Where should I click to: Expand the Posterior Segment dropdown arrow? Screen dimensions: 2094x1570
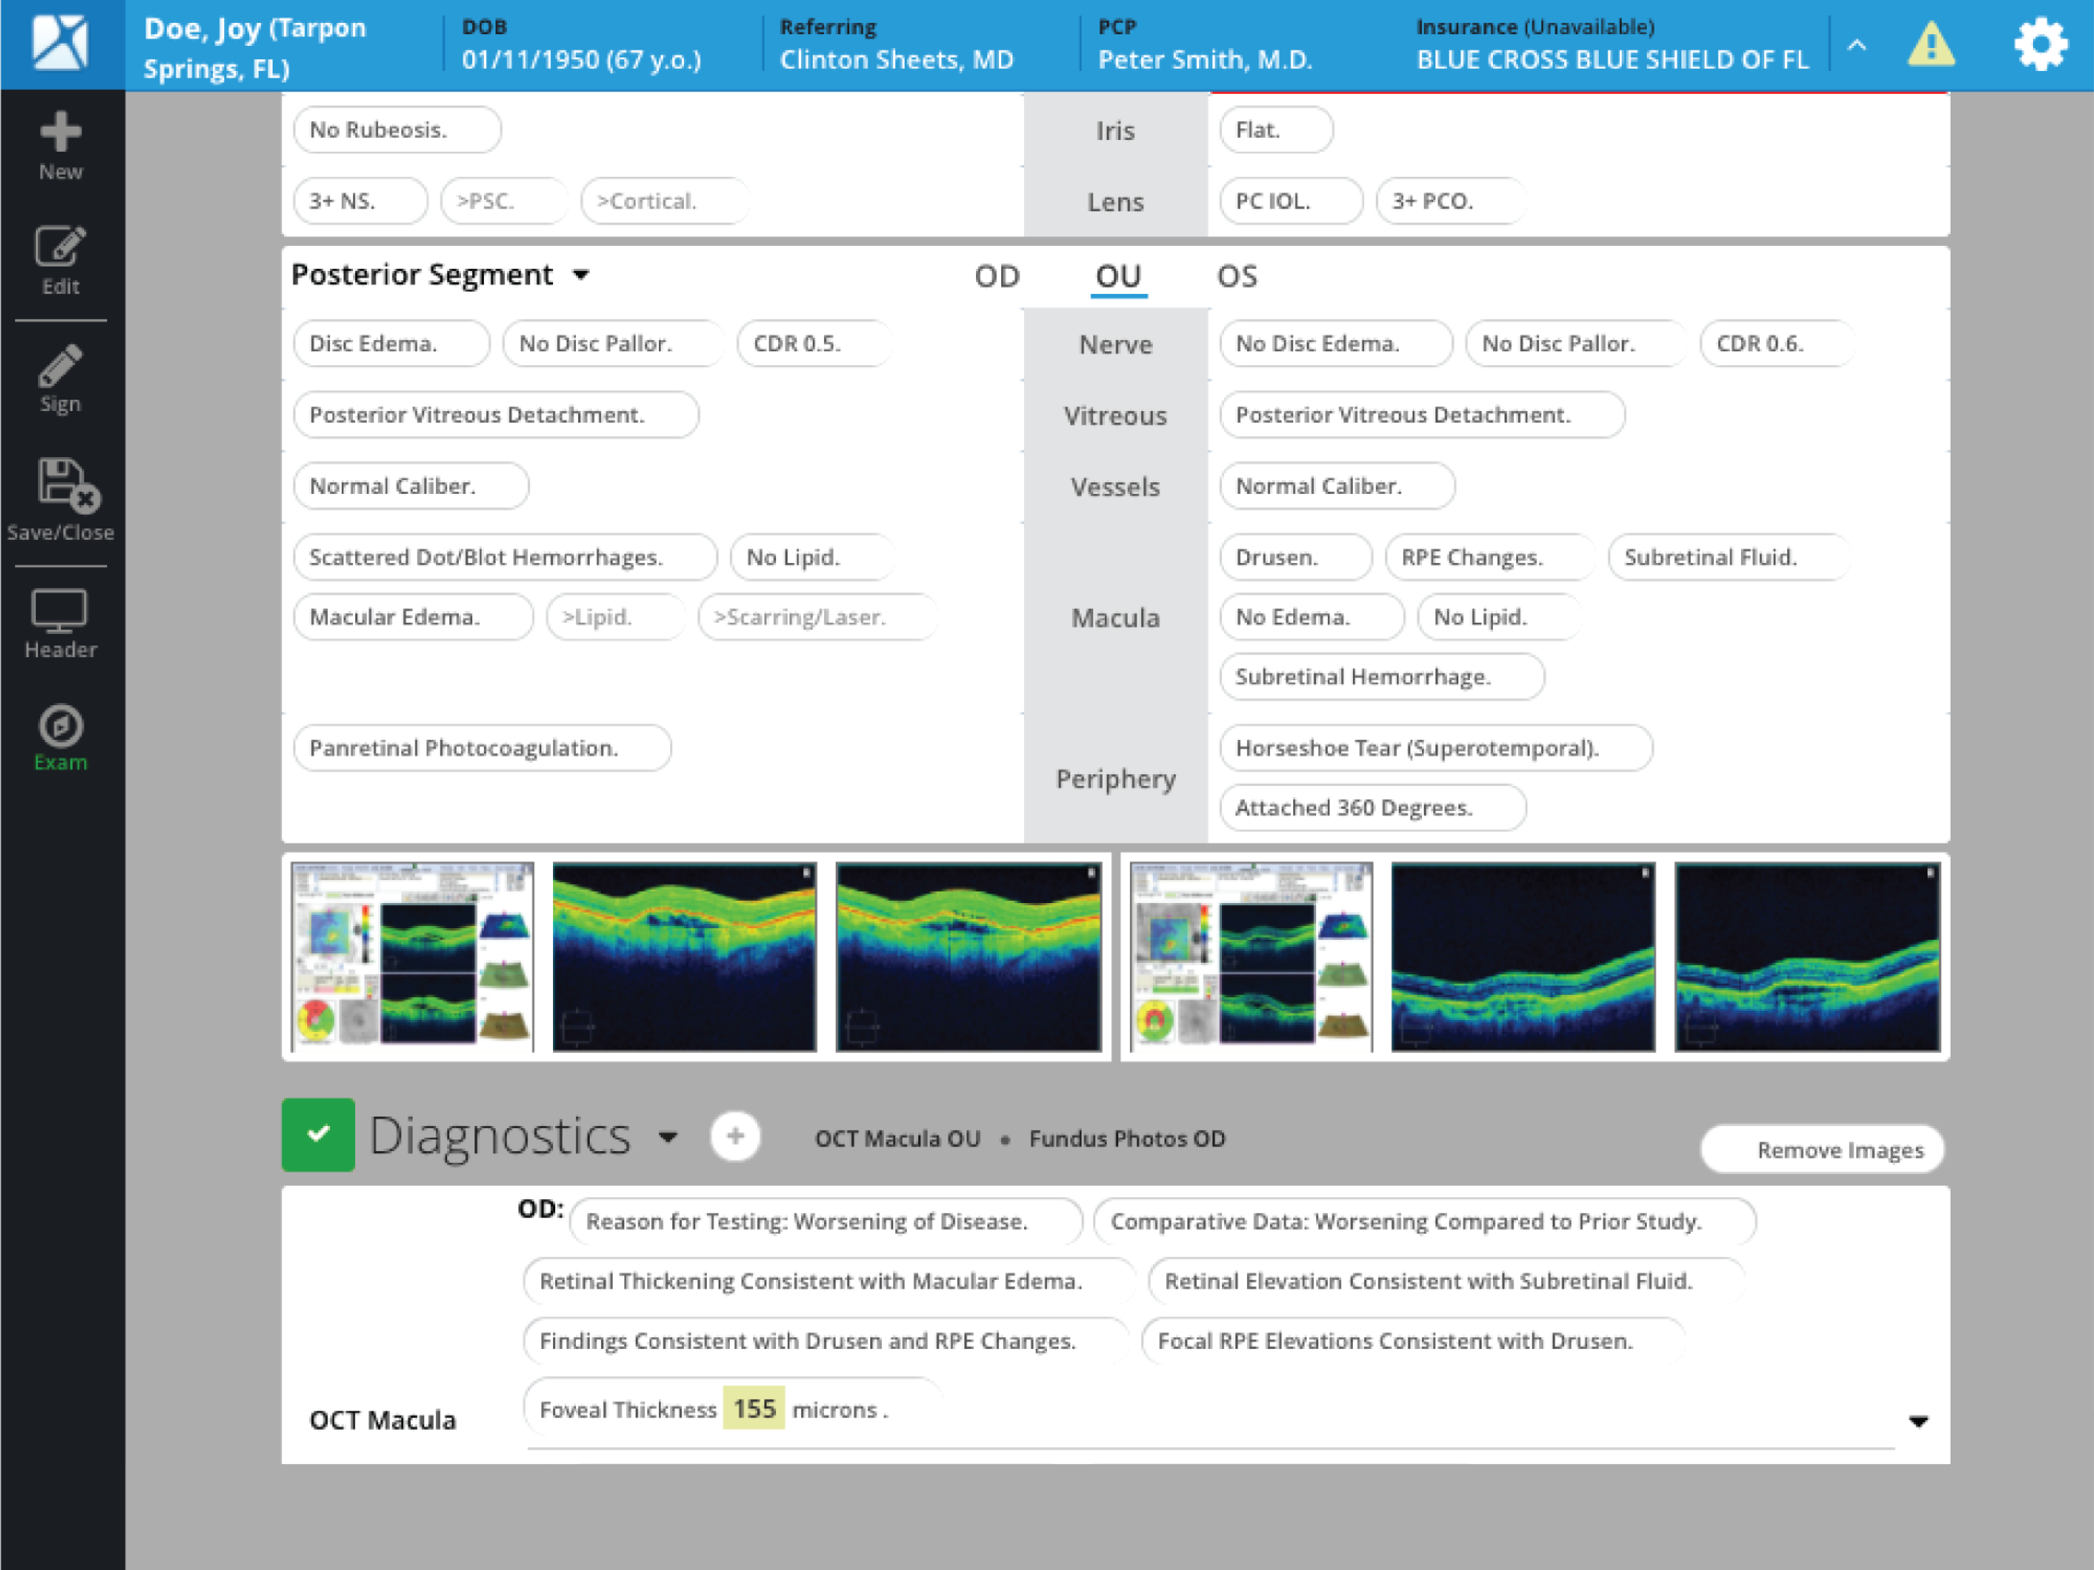point(581,275)
